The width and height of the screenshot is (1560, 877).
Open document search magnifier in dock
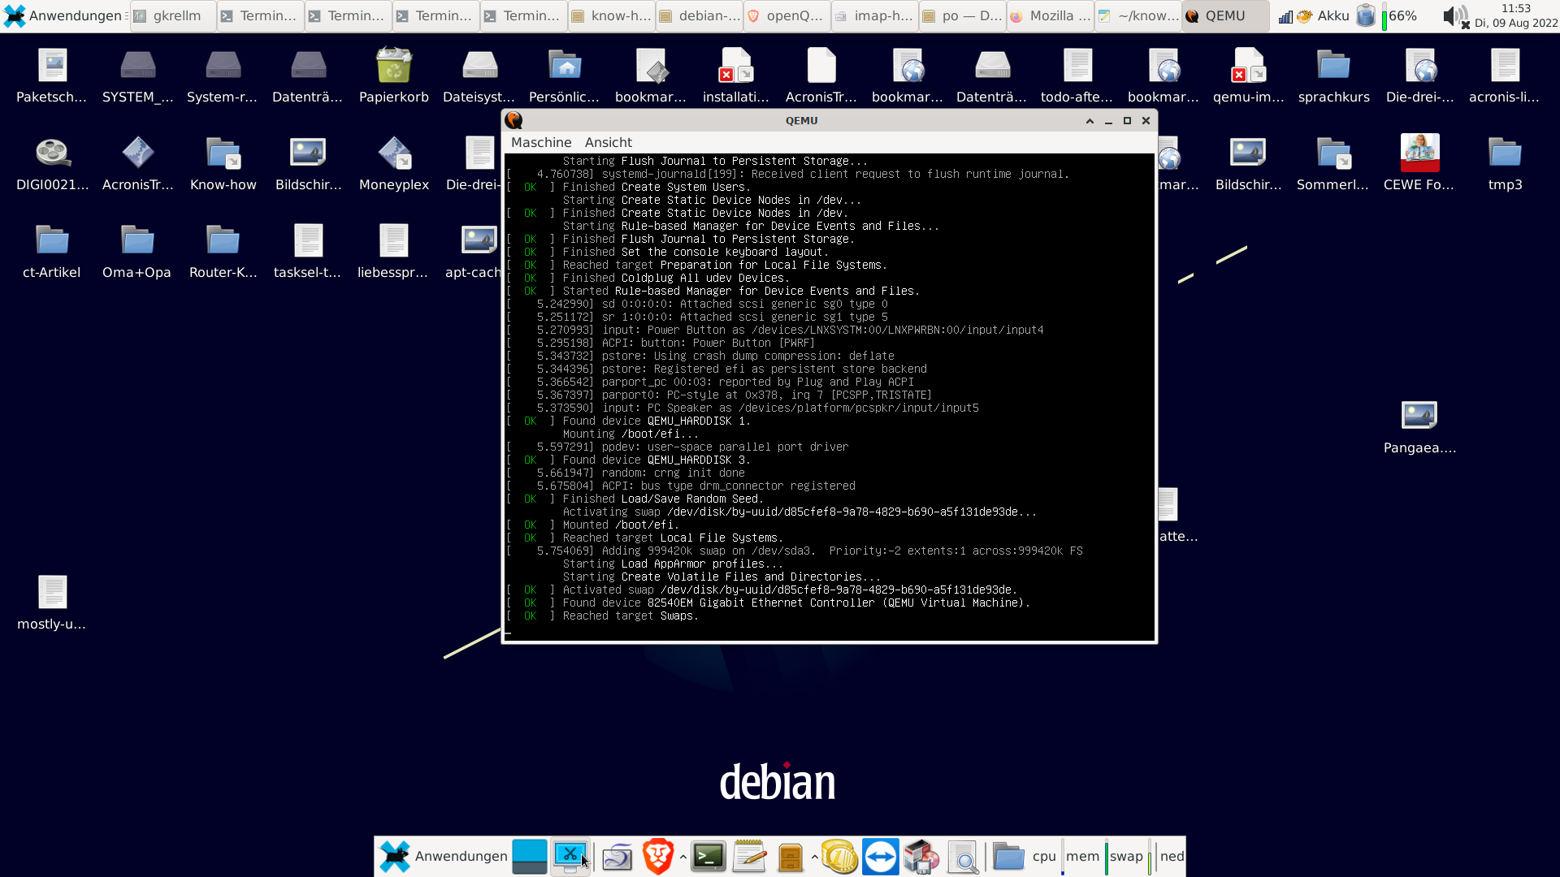[x=963, y=857]
